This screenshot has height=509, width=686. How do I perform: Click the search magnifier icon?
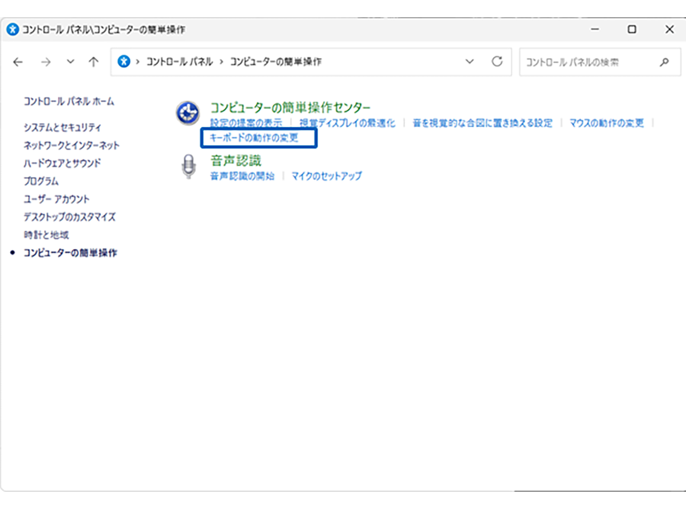(665, 62)
